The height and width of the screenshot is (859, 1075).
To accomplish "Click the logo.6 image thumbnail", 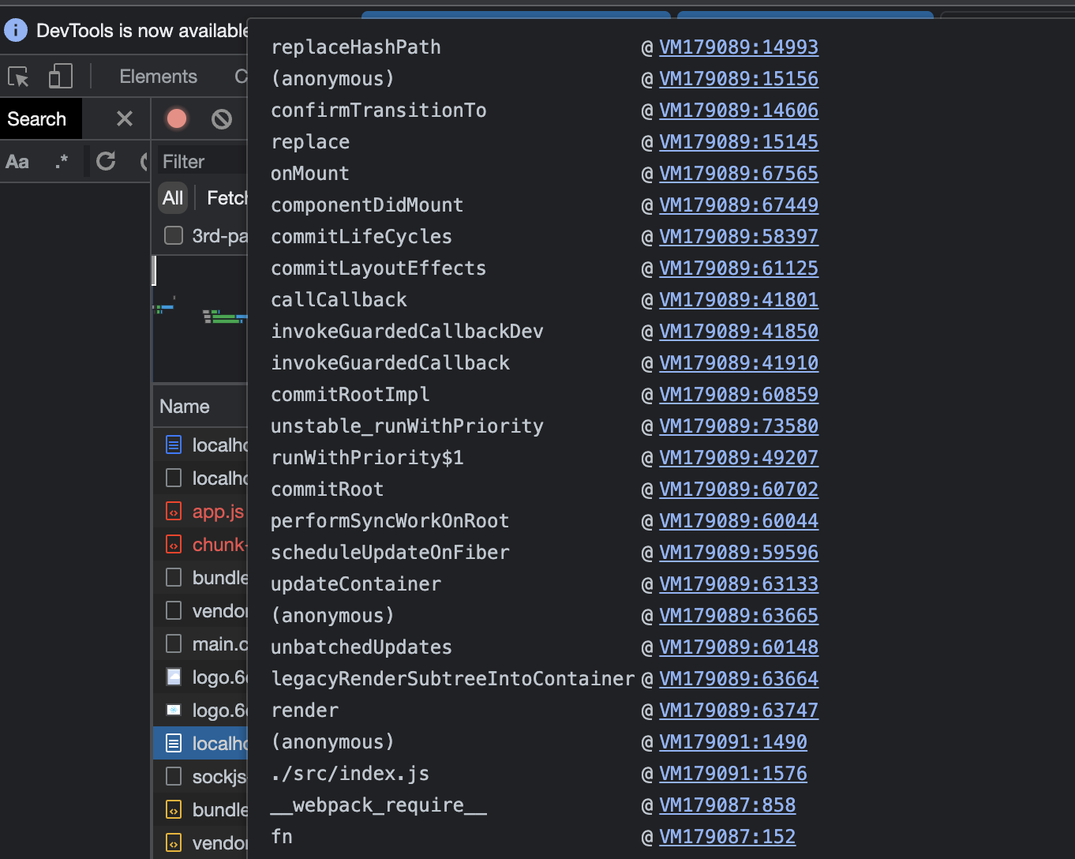I will (x=173, y=677).
